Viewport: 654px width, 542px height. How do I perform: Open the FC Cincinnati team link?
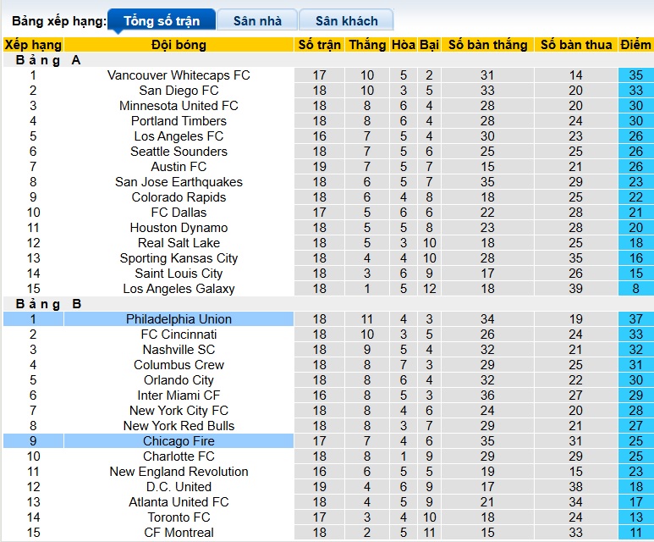[x=179, y=335]
